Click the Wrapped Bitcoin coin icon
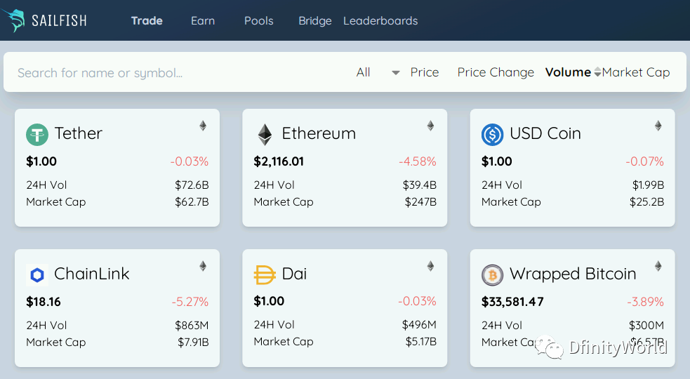Viewport: 690px width, 379px height. (493, 275)
